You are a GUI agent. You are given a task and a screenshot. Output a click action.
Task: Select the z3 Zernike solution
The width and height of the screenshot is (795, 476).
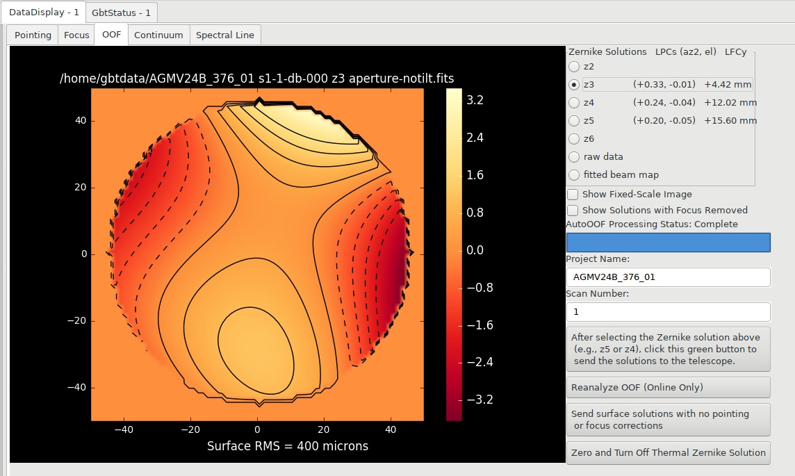tap(574, 85)
